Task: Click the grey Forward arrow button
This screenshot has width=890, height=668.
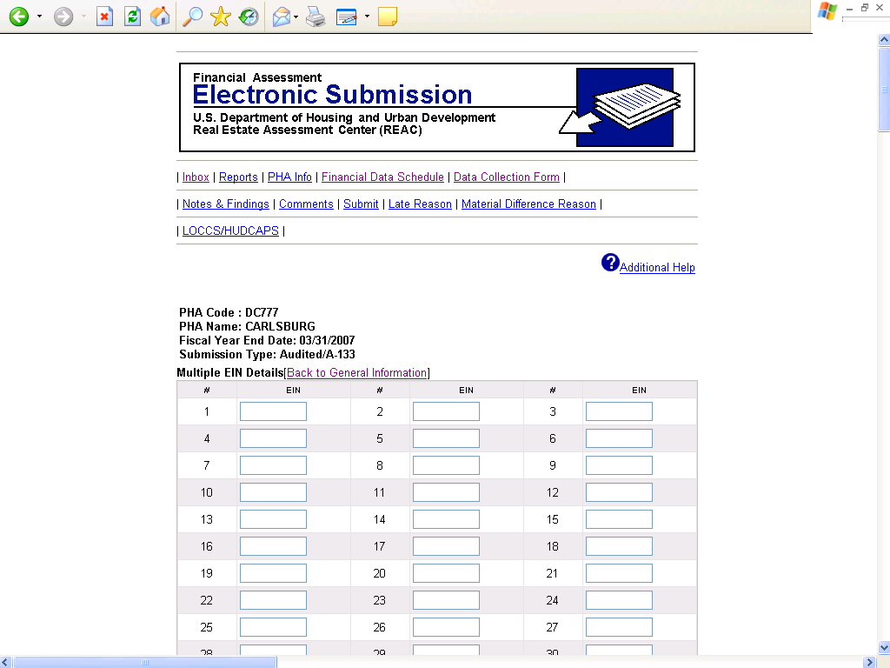Action: coord(63,17)
